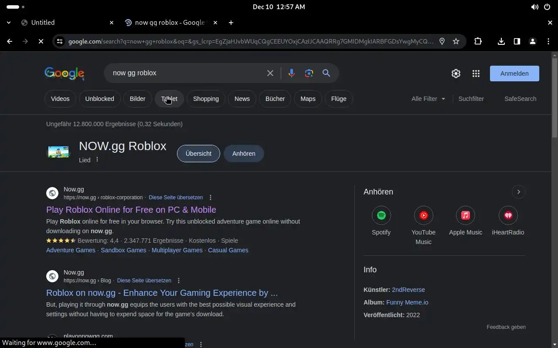
Task: Filter results by News
Action: coord(242,99)
